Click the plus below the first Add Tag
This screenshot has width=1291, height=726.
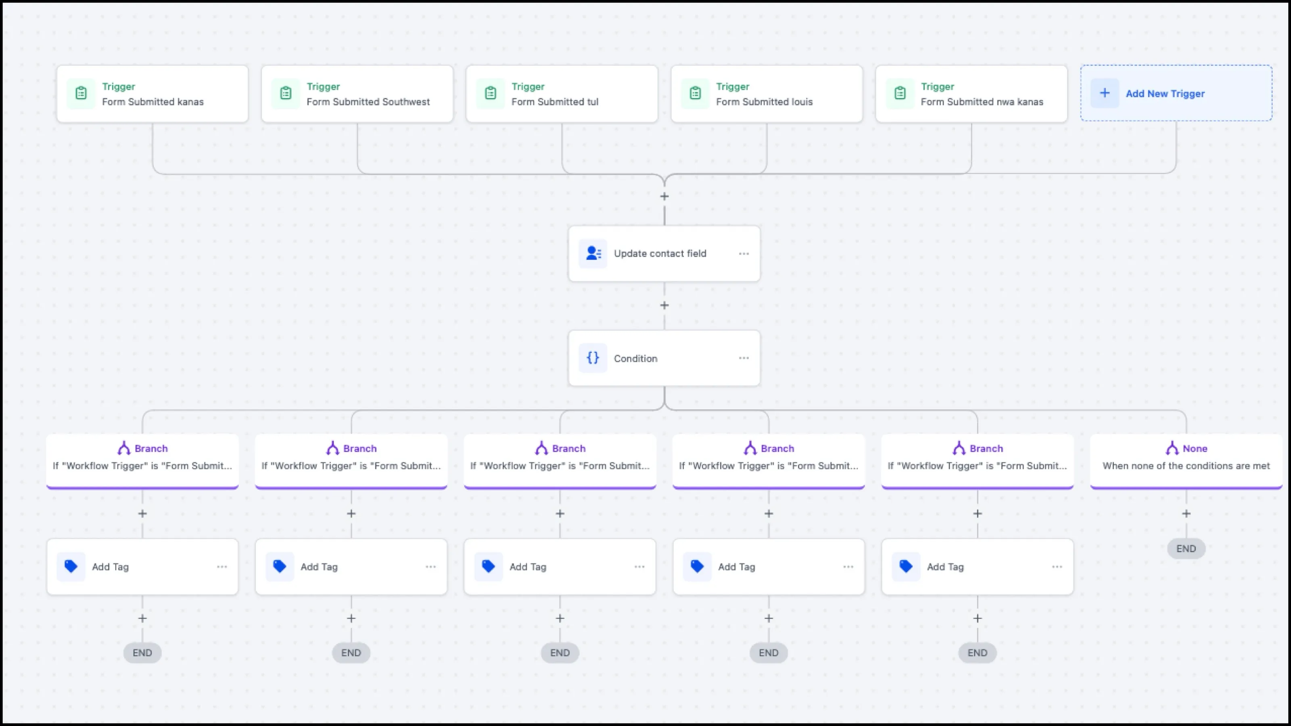click(x=142, y=618)
